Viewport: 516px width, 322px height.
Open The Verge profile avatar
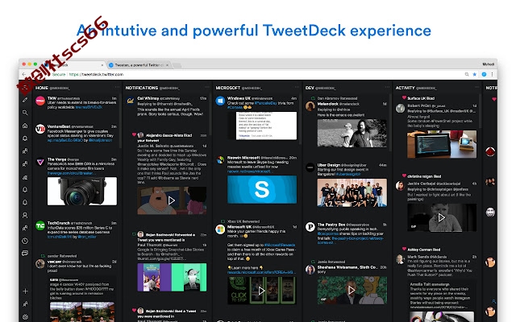click(40, 162)
